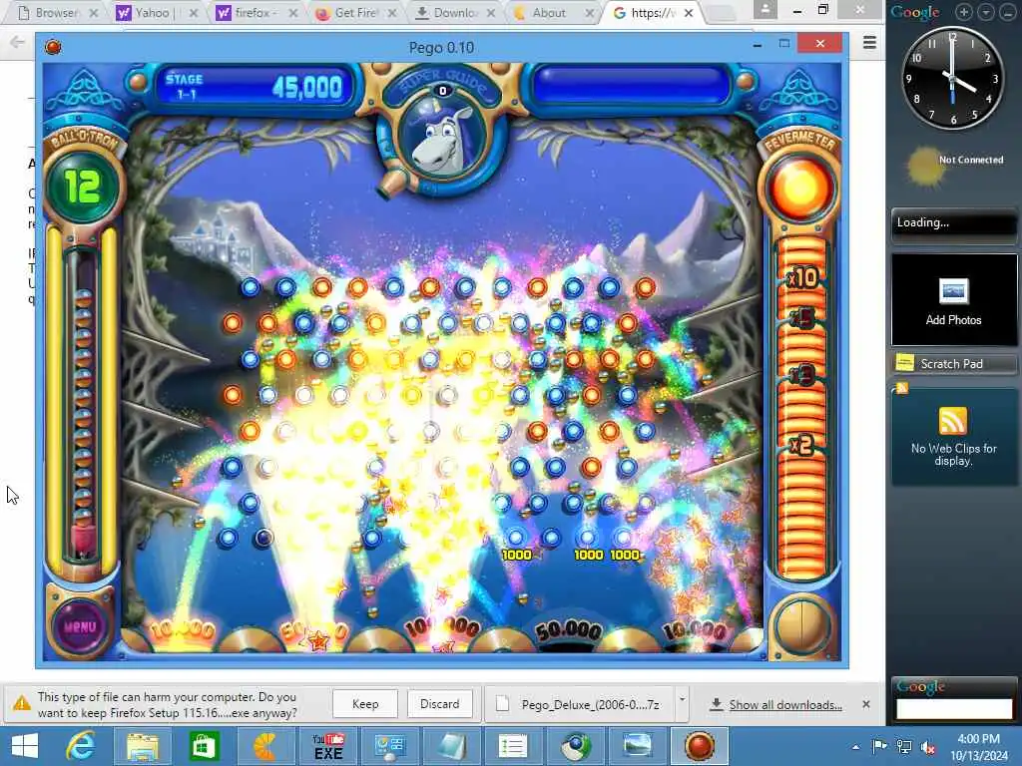The image size is (1022, 766).
Task: Close the About tab
Action: click(589, 13)
